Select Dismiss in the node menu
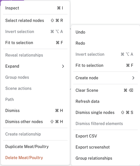 pyautogui.click(x=35, y=111)
